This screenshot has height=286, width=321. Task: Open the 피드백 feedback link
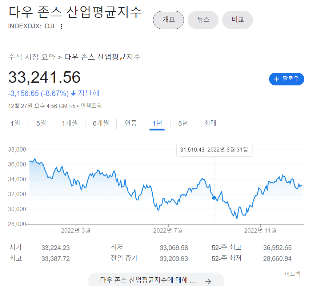click(x=292, y=274)
